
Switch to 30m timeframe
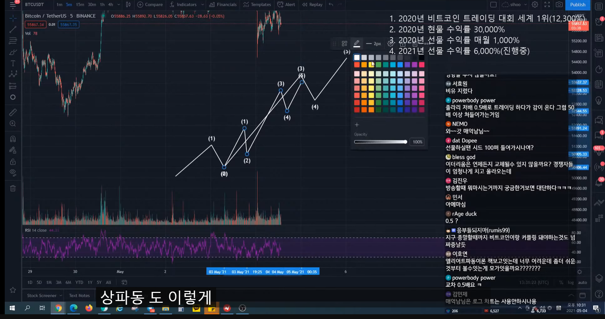pos(92,5)
